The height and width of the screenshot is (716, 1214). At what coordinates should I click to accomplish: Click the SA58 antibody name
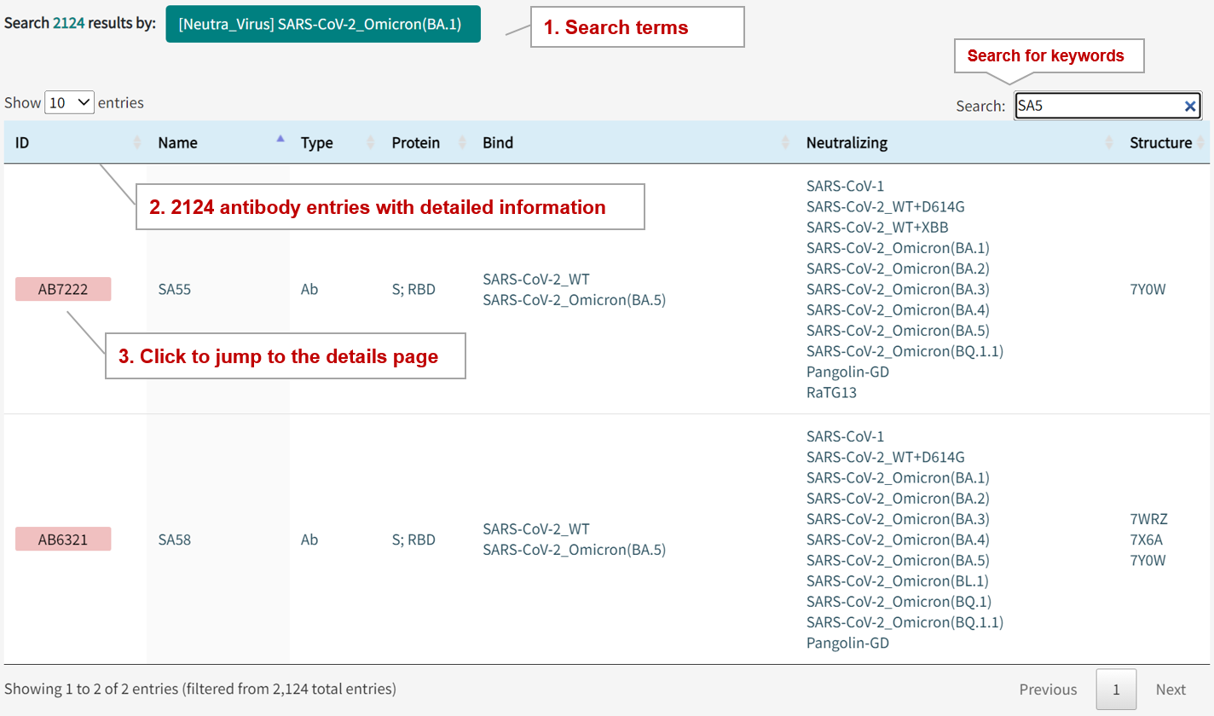(x=175, y=539)
